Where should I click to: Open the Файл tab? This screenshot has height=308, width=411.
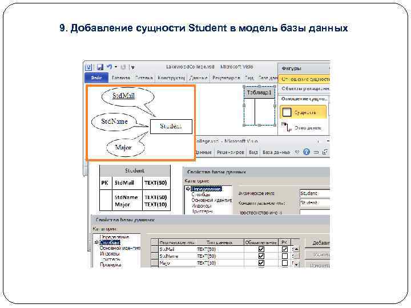(x=96, y=78)
